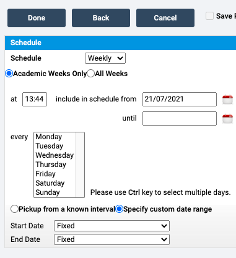Click the 13:44 time input field
The height and width of the screenshot is (258, 236).
coord(35,99)
